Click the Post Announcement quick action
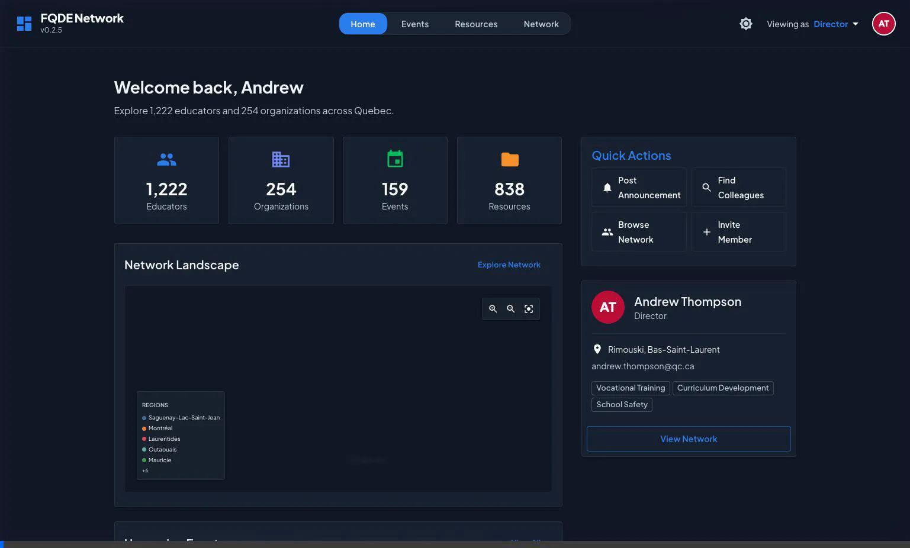The image size is (910, 548). (639, 188)
